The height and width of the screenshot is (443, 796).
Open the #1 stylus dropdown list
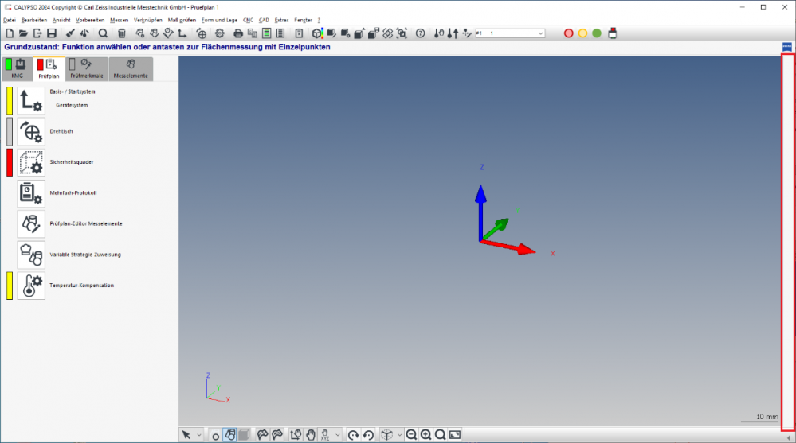541,33
